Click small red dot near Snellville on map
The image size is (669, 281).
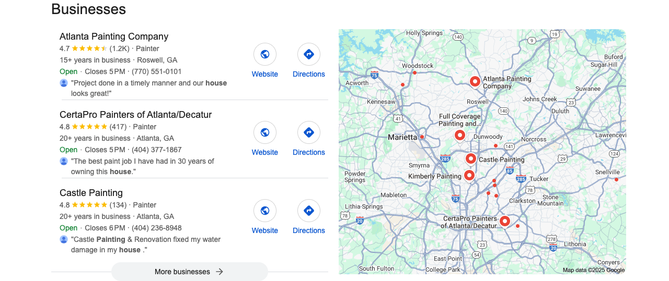click(x=616, y=179)
